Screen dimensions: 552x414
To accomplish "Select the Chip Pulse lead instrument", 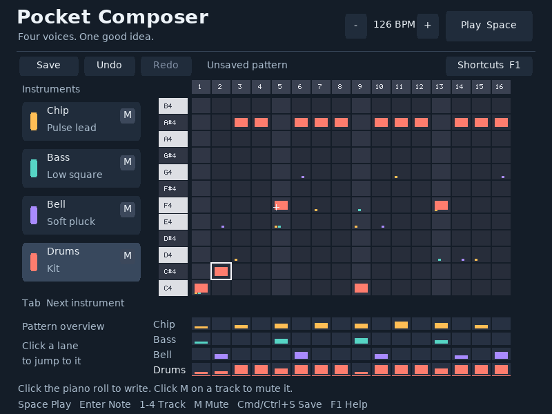I will (81, 121).
